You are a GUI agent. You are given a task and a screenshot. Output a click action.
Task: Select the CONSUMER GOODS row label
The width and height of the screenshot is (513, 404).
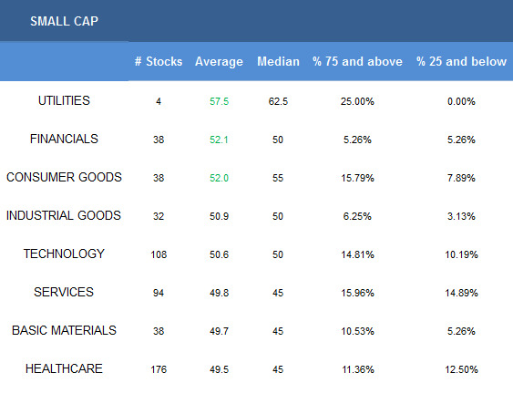point(64,177)
